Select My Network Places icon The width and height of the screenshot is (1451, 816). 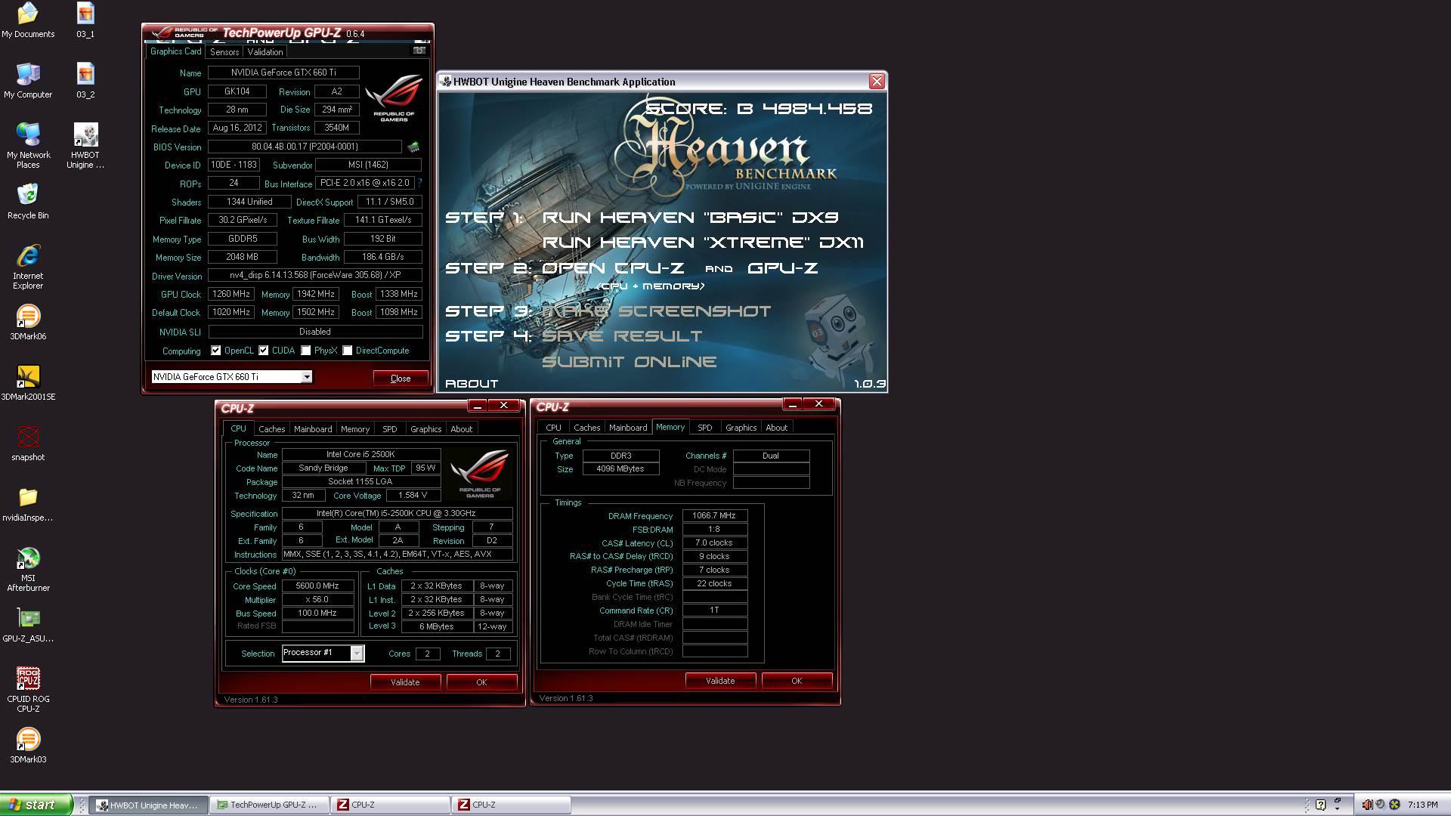pyautogui.click(x=28, y=145)
